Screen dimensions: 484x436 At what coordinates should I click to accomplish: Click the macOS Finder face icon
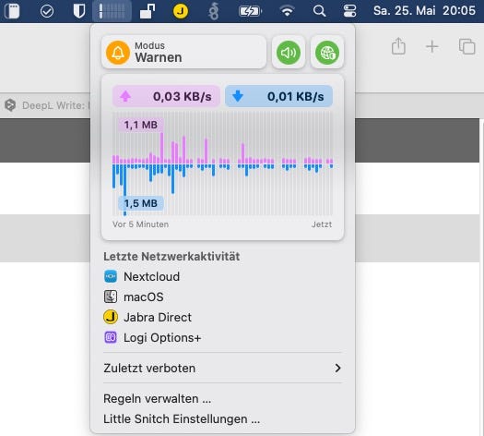[x=111, y=297]
